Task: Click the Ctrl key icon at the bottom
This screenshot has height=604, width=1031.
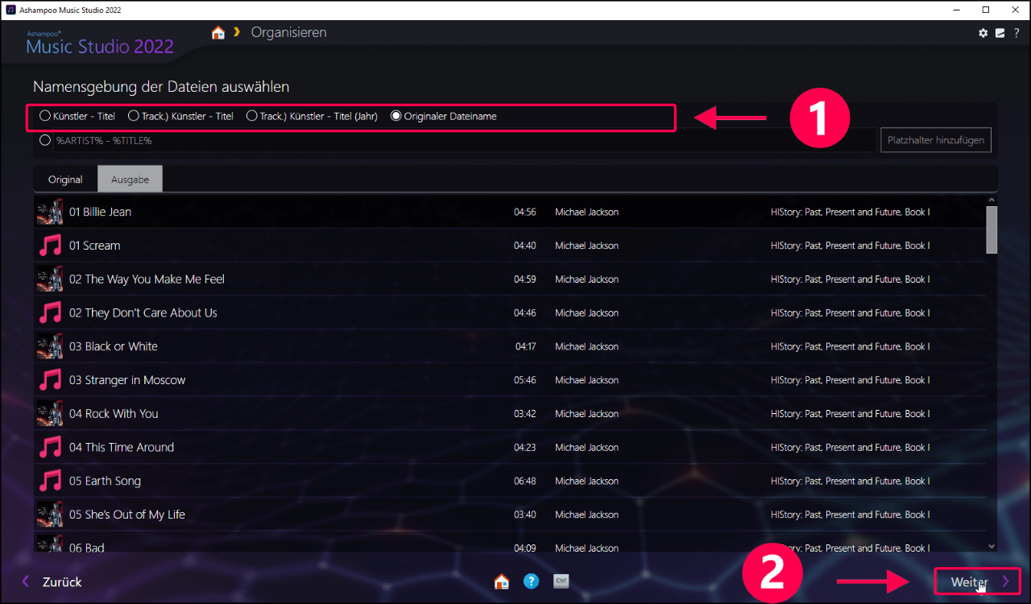Action: point(561,581)
